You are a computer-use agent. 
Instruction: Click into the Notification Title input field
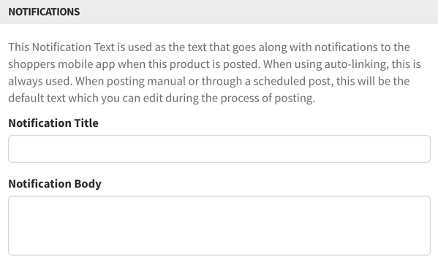coord(219,149)
